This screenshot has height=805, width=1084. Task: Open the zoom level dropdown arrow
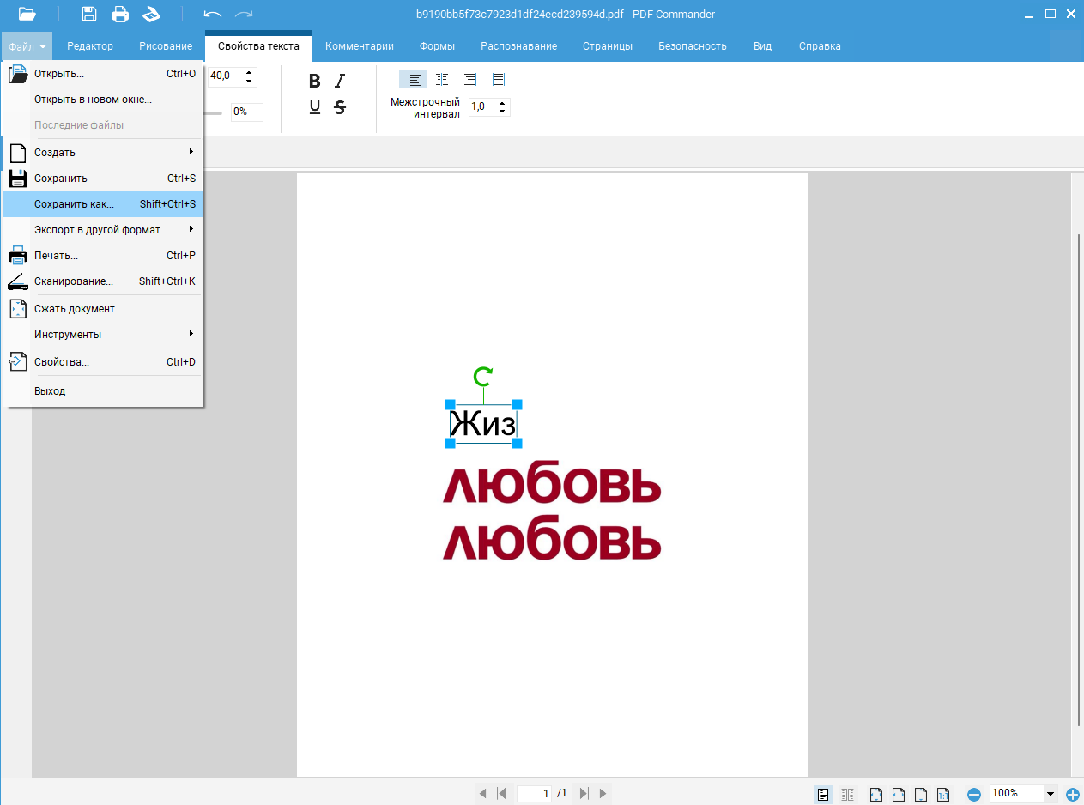(1050, 795)
